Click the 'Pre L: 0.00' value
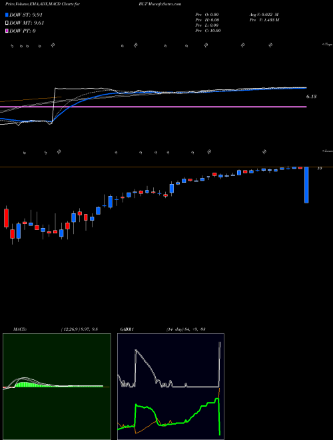Image resolution: width=333 pixels, height=440 pixels. 207,25
